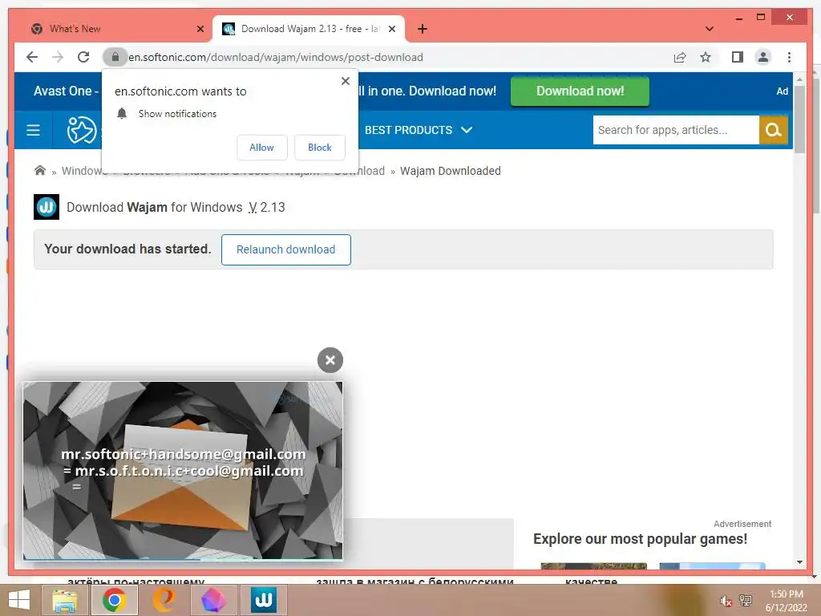The image size is (821, 616).
Task: Click the Softonic logo
Action: coord(81,130)
